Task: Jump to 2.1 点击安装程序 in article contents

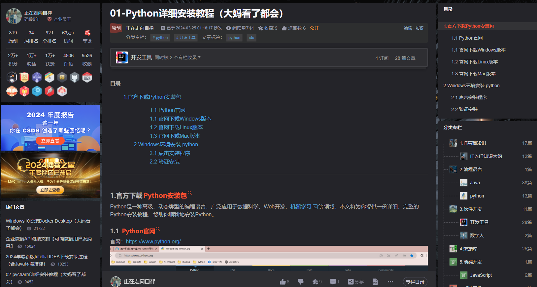Action: click(x=170, y=153)
